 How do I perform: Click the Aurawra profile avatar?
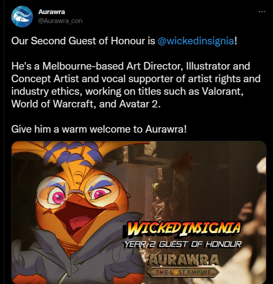(x=22, y=17)
